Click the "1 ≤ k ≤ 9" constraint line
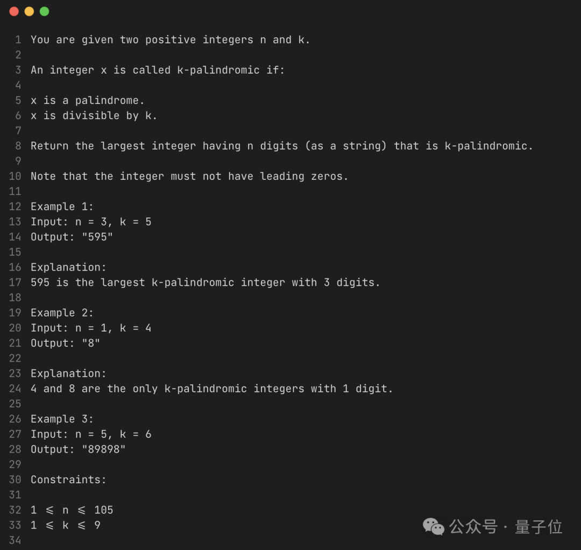Screen dimensions: 581x550 (65, 525)
